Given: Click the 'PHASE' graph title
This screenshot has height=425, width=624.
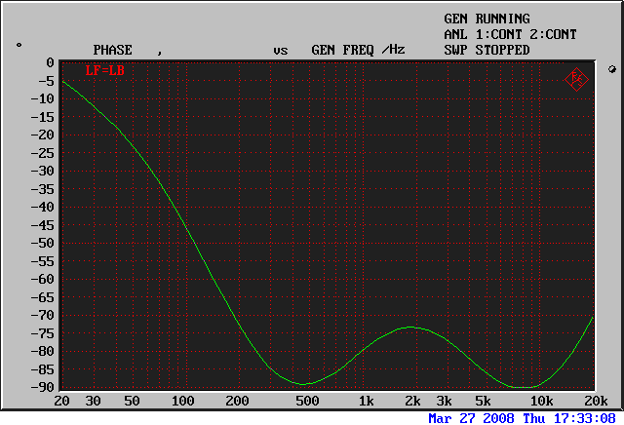Looking at the screenshot, I should click(x=113, y=50).
